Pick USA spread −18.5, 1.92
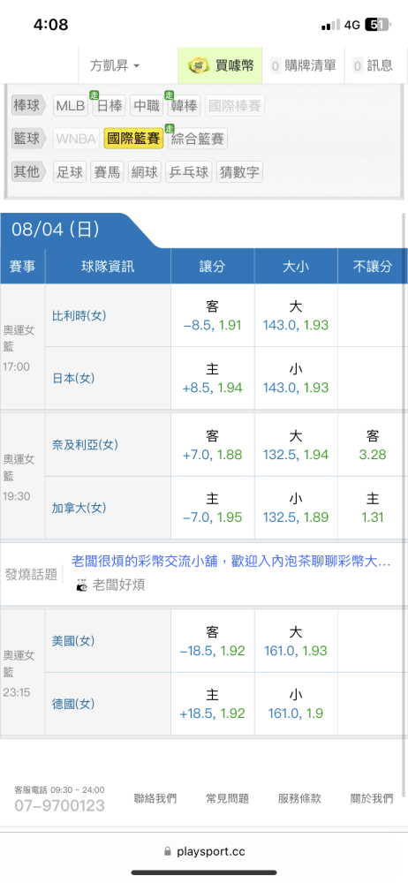 [213, 641]
